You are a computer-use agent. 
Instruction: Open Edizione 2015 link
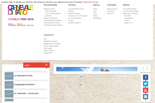click(49, 9)
